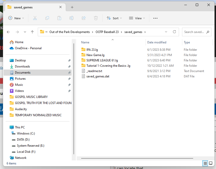Click the Copy icon in toolbar

(x=47, y=18)
